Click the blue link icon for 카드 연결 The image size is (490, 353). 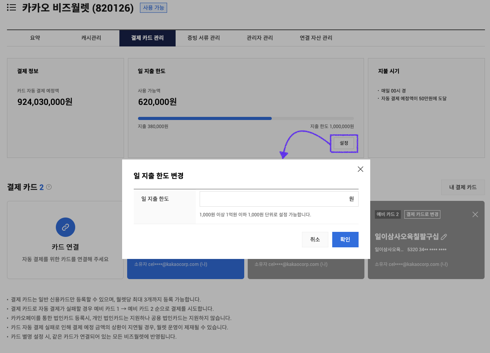[x=66, y=227]
